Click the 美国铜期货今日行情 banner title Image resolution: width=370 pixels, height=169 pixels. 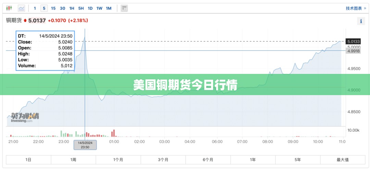tap(185, 84)
